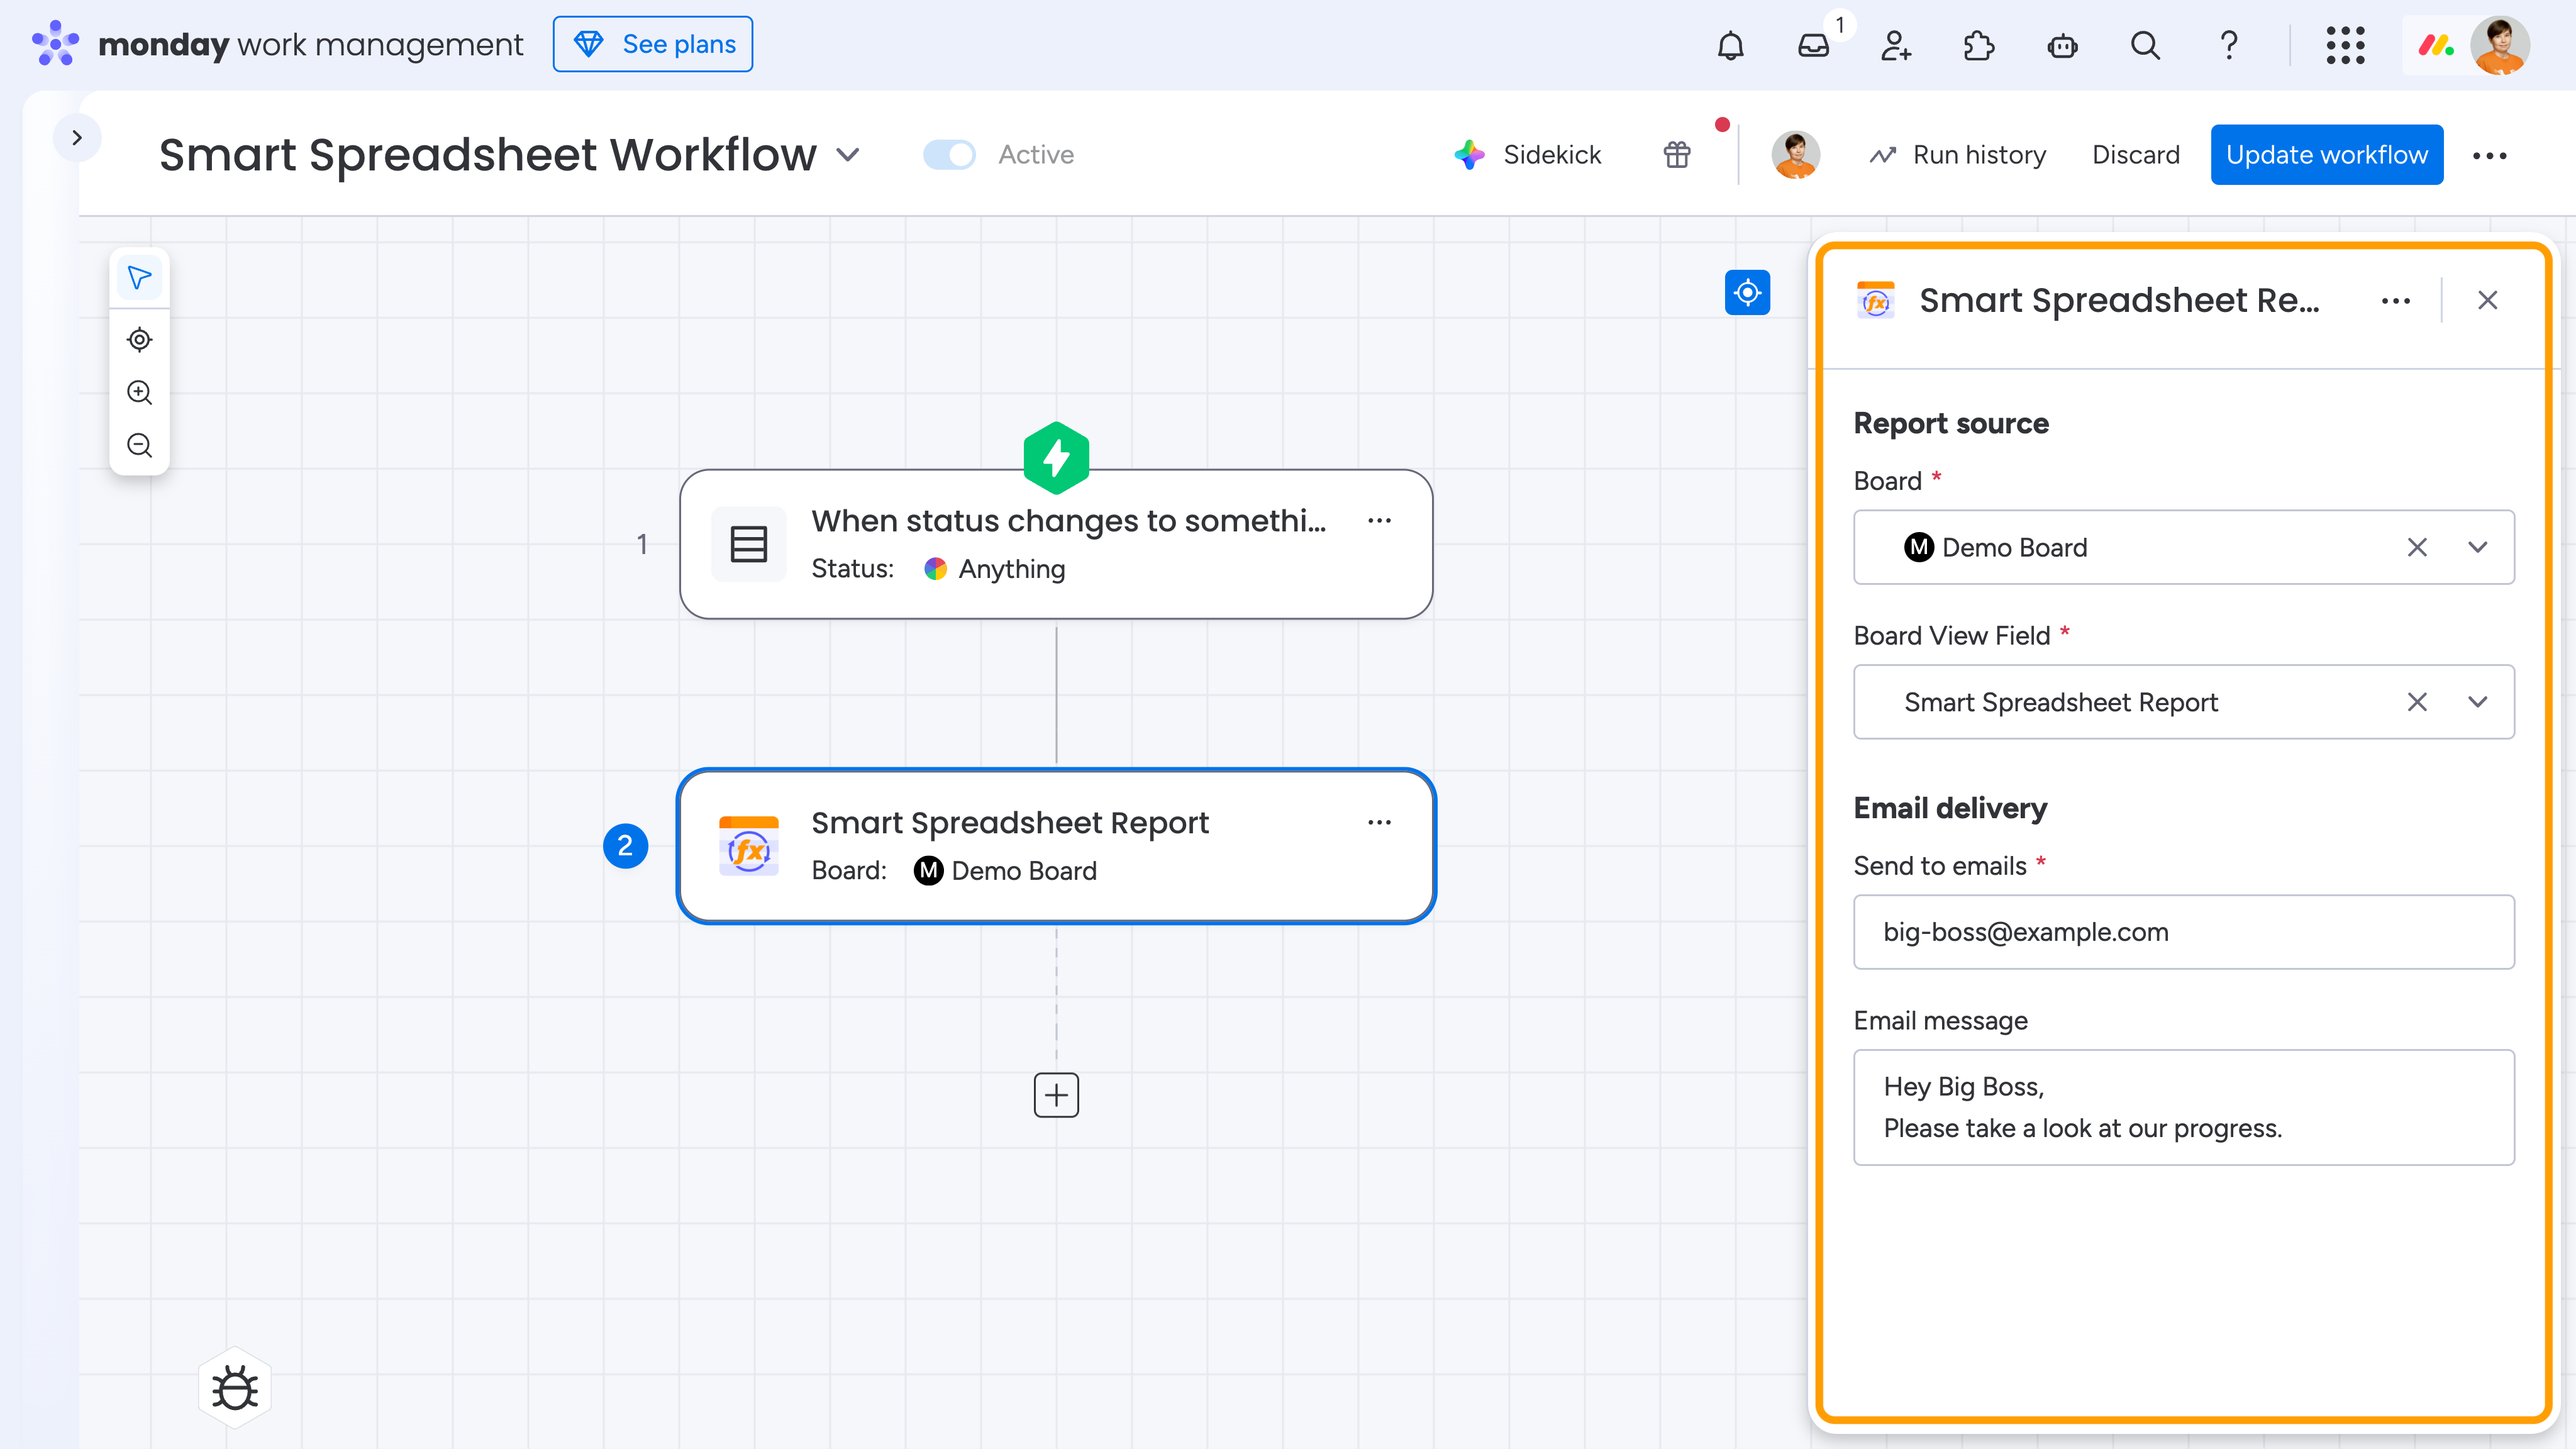Open the gift icon near Sidekick
The width and height of the screenshot is (2576, 1449).
[x=1677, y=155]
